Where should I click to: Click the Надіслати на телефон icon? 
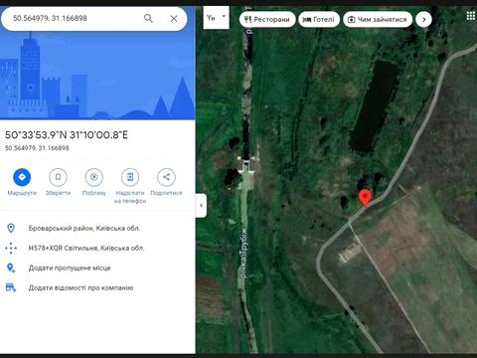pyautogui.click(x=130, y=177)
